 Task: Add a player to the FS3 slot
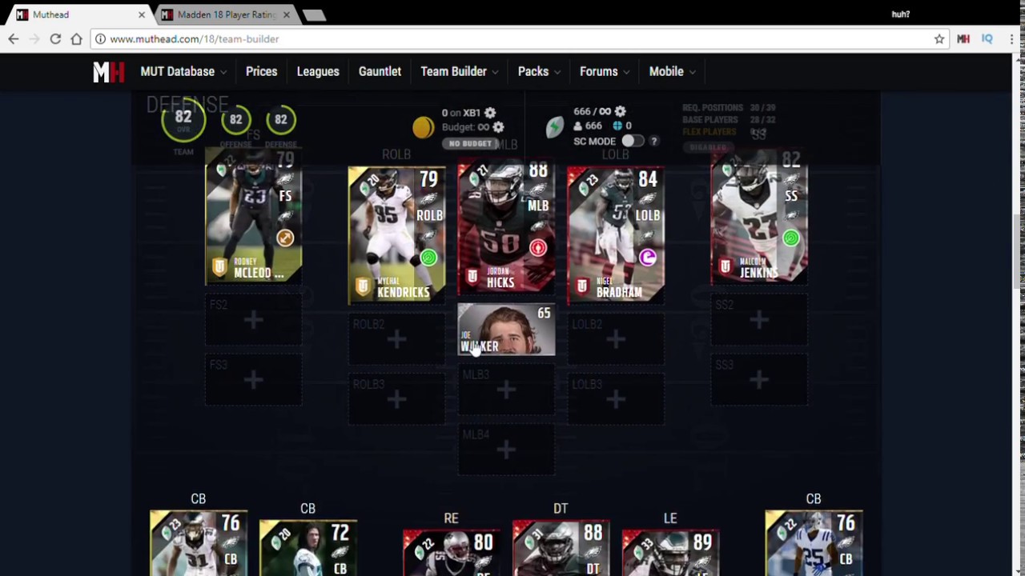pos(253,381)
